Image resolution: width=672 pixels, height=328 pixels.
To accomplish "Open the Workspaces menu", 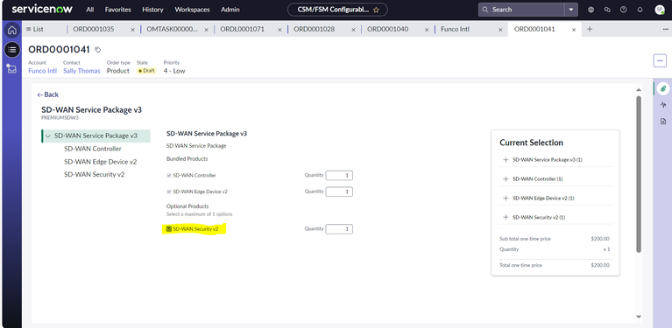I will point(192,10).
